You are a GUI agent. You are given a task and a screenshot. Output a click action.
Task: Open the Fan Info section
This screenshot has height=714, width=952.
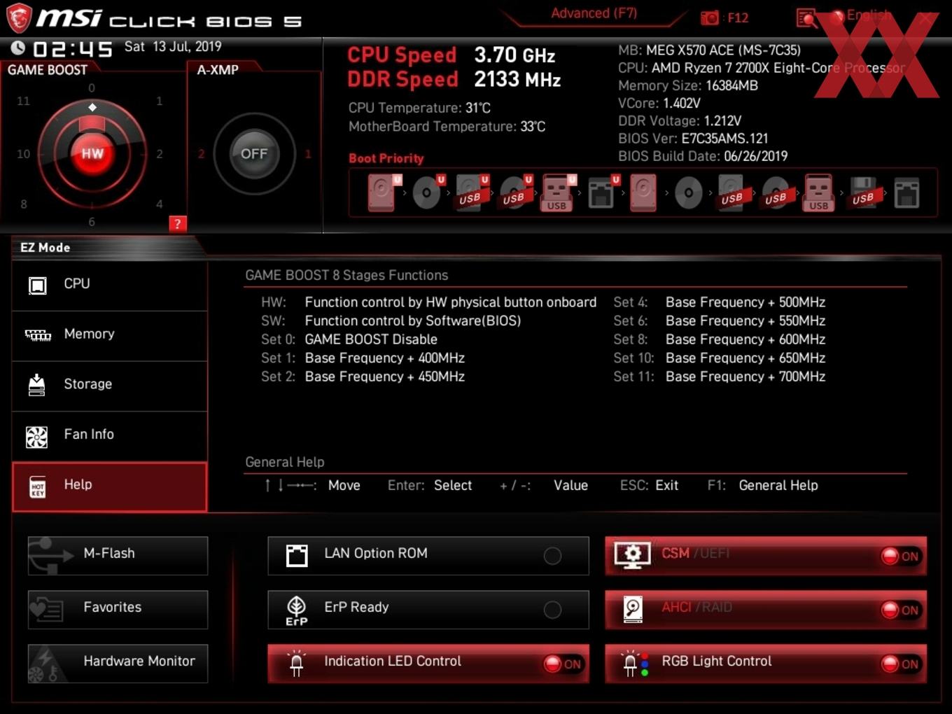pyautogui.click(x=110, y=436)
